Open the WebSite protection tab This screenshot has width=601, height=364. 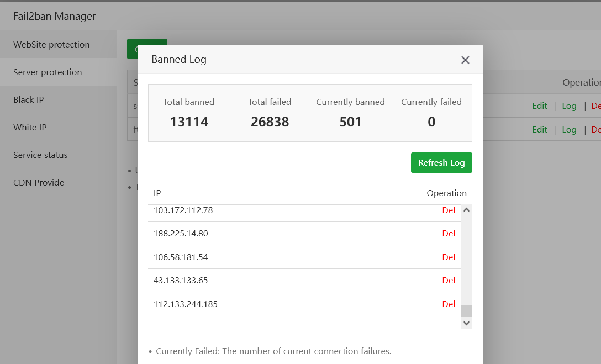pyautogui.click(x=51, y=45)
